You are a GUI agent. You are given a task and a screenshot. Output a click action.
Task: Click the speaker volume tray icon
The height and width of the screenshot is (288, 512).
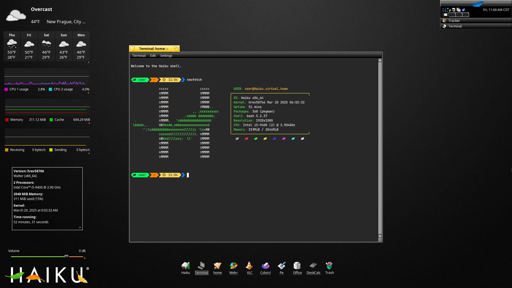(x=454, y=10)
